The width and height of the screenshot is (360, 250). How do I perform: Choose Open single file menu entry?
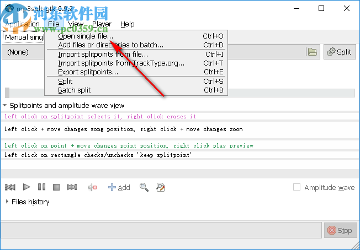point(136,36)
